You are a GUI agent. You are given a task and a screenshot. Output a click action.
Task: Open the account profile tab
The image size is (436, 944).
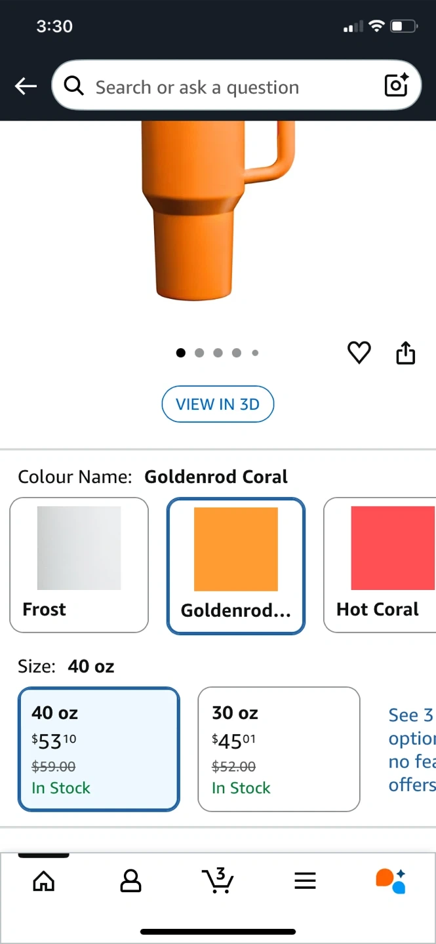[131, 880]
